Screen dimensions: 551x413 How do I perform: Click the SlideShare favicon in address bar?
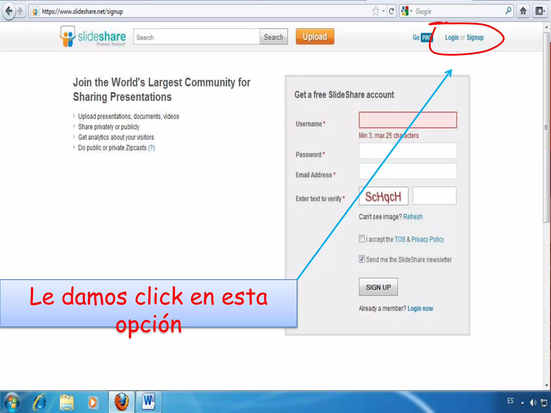tap(35, 12)
